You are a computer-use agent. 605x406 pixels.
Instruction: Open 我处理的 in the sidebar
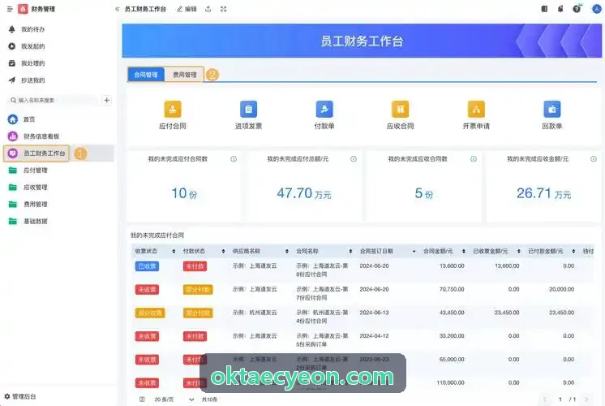26,63
